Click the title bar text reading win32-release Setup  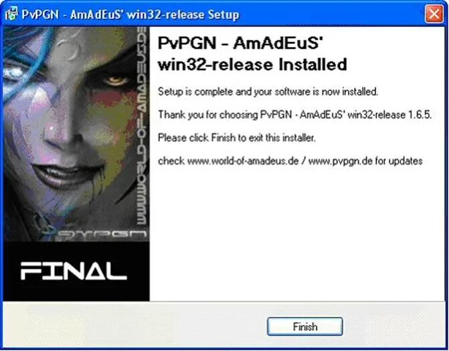tap(183, 15)
